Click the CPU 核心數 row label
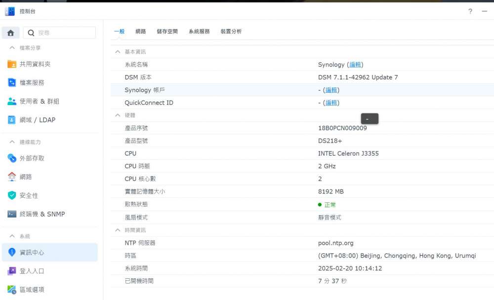This screenshot has width=494, height=300. pos(140,179)
